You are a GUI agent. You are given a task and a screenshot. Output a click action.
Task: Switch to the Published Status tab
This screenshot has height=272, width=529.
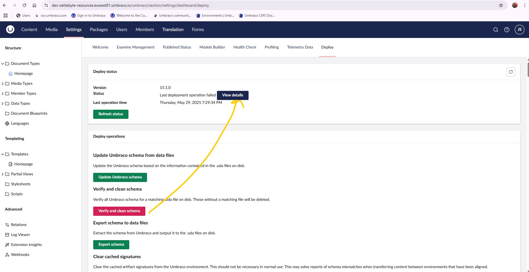tap(177, 47)
